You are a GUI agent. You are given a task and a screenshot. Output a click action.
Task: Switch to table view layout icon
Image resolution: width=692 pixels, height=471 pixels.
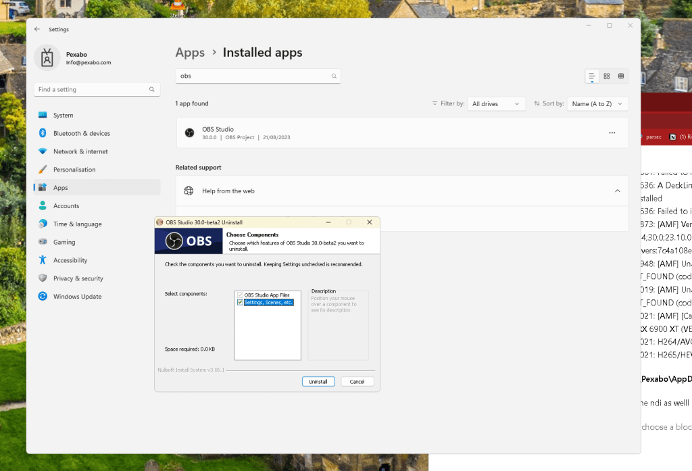pos(621,76)
